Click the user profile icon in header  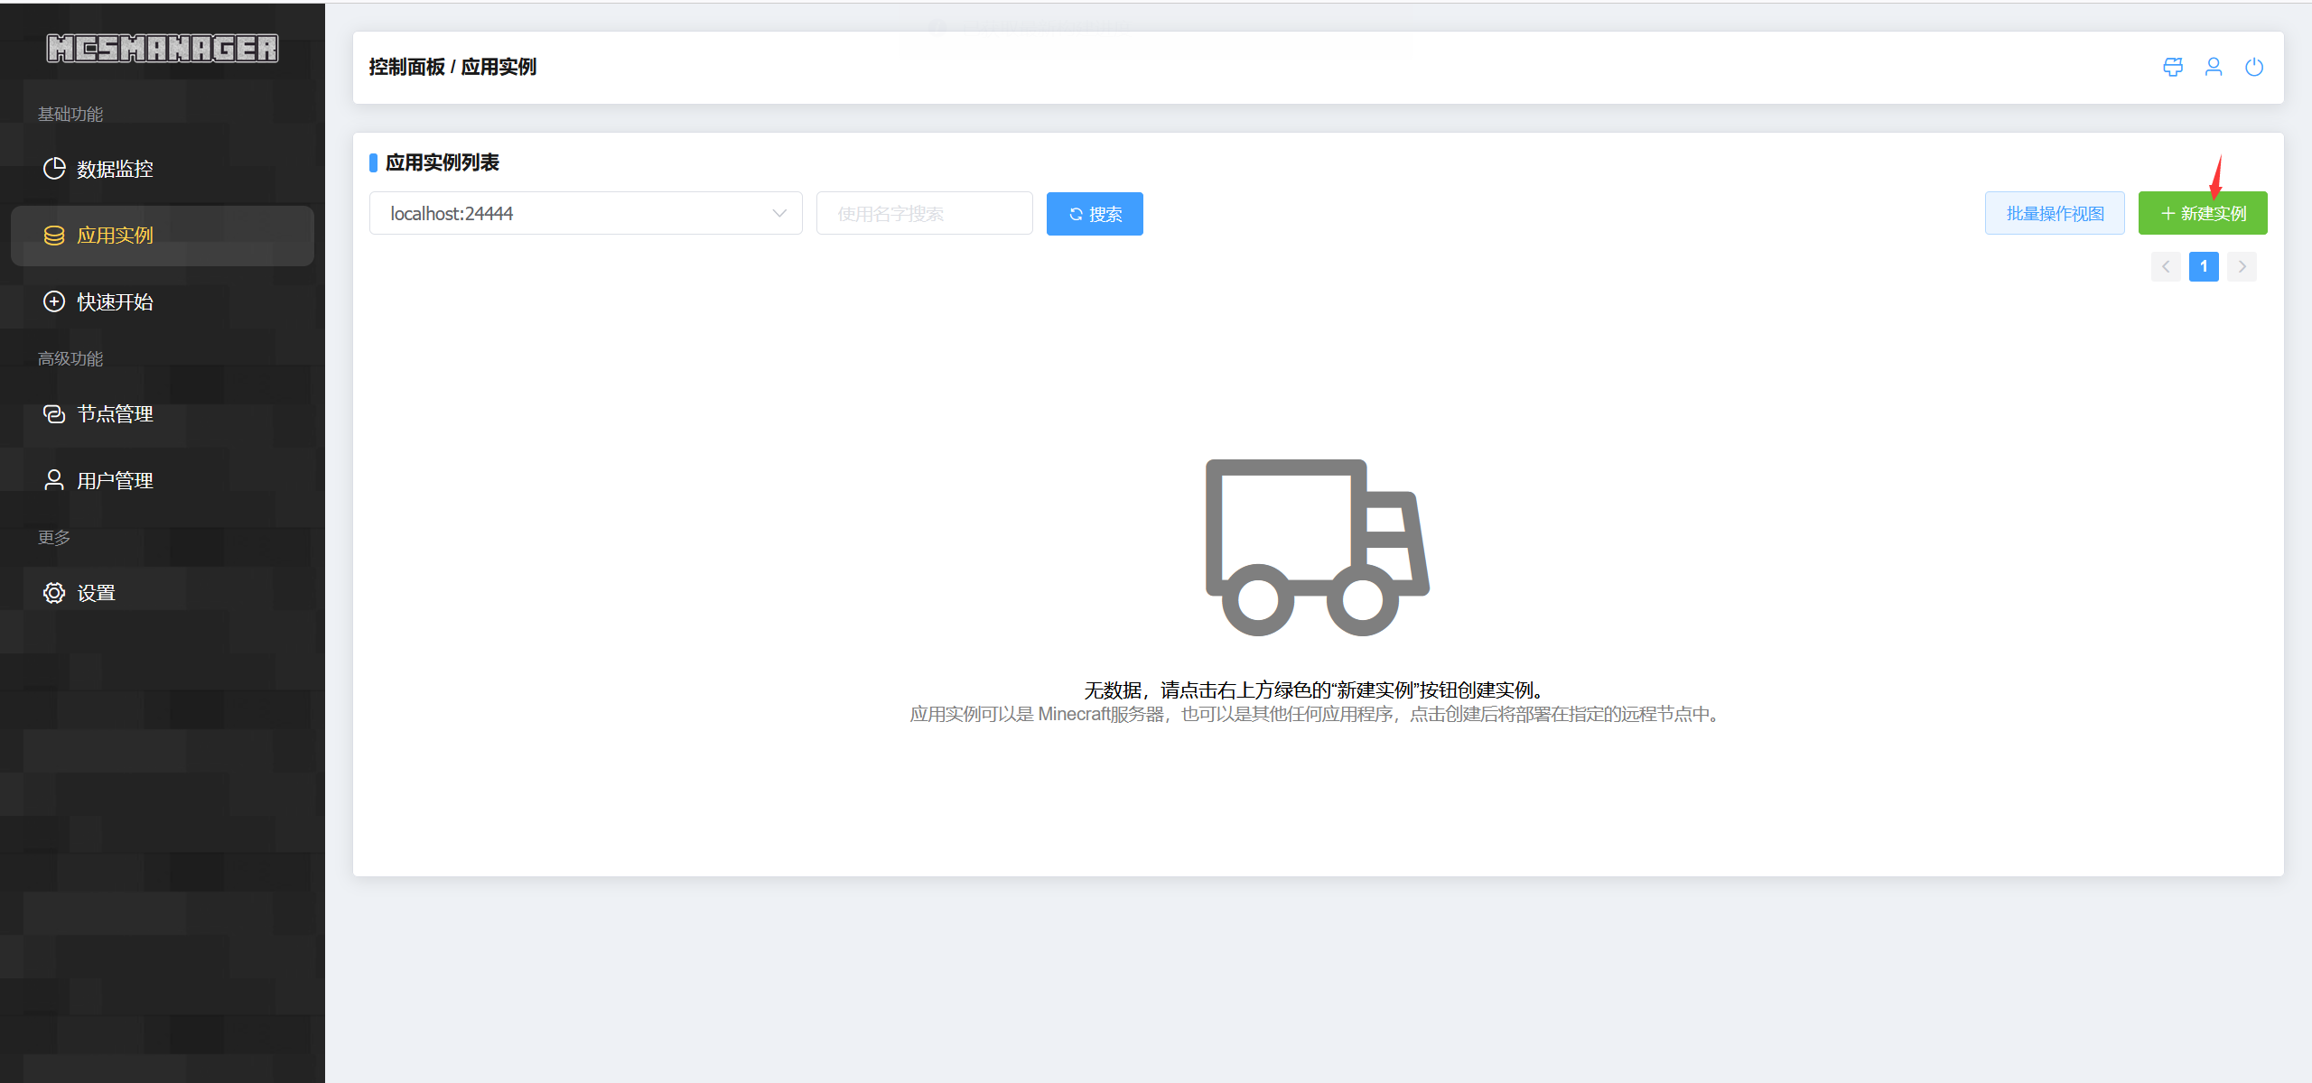[x=2214, y=67]
